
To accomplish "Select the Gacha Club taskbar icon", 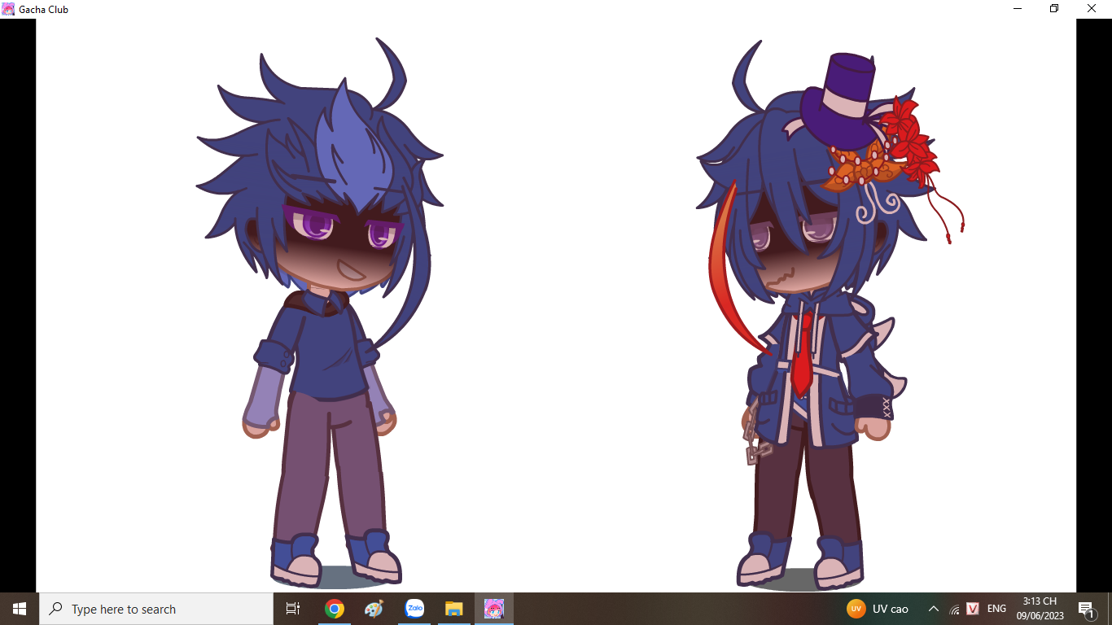I will [x=494, y=609].
